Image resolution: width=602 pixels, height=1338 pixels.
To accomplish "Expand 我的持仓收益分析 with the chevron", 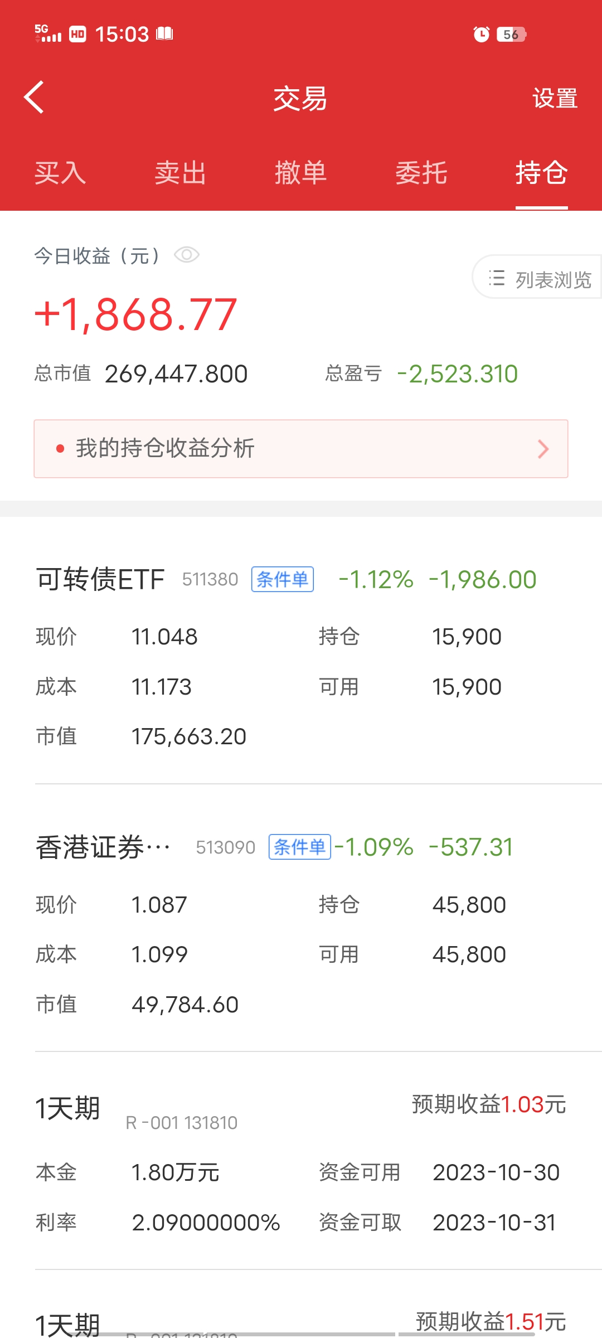I will tap(543, 449).
